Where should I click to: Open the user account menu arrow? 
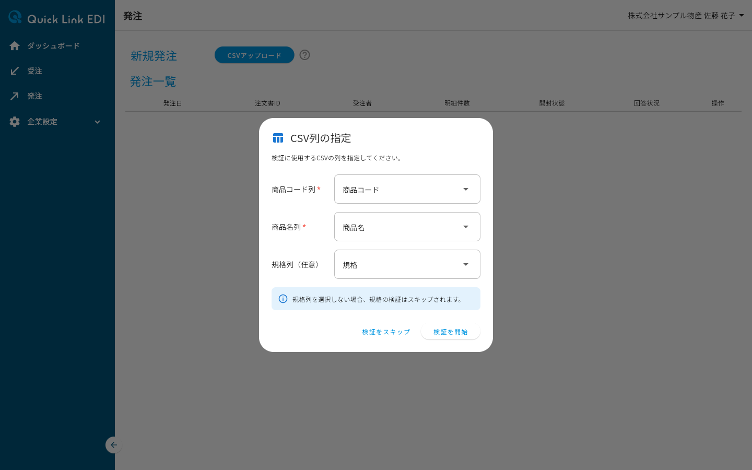742,16
